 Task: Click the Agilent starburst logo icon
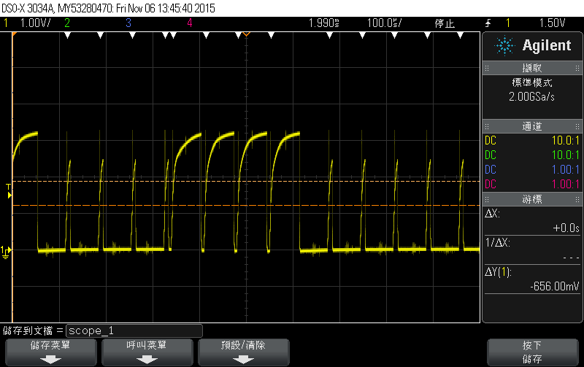504,46
